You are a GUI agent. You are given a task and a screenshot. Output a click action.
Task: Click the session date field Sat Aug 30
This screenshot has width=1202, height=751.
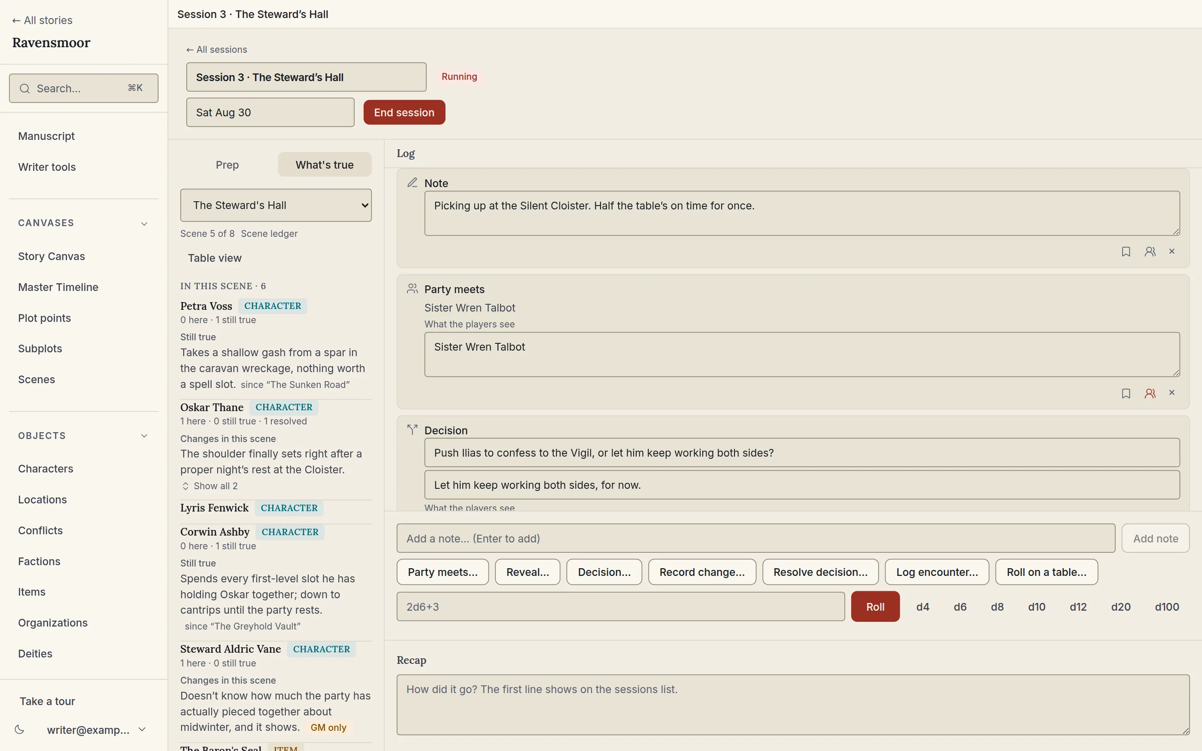(x=270, y=112)
